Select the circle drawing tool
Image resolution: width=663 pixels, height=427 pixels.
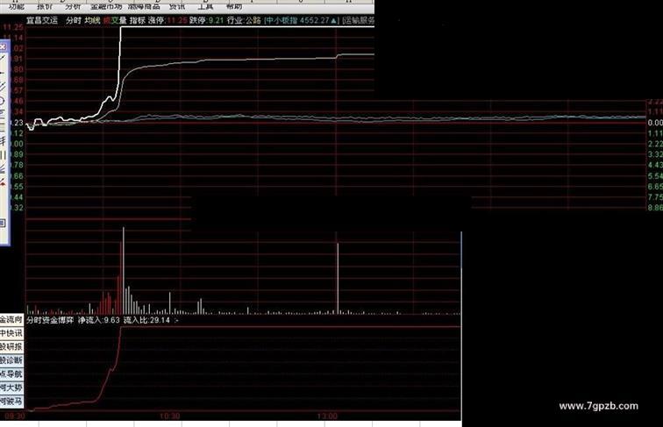pos(2,101)
